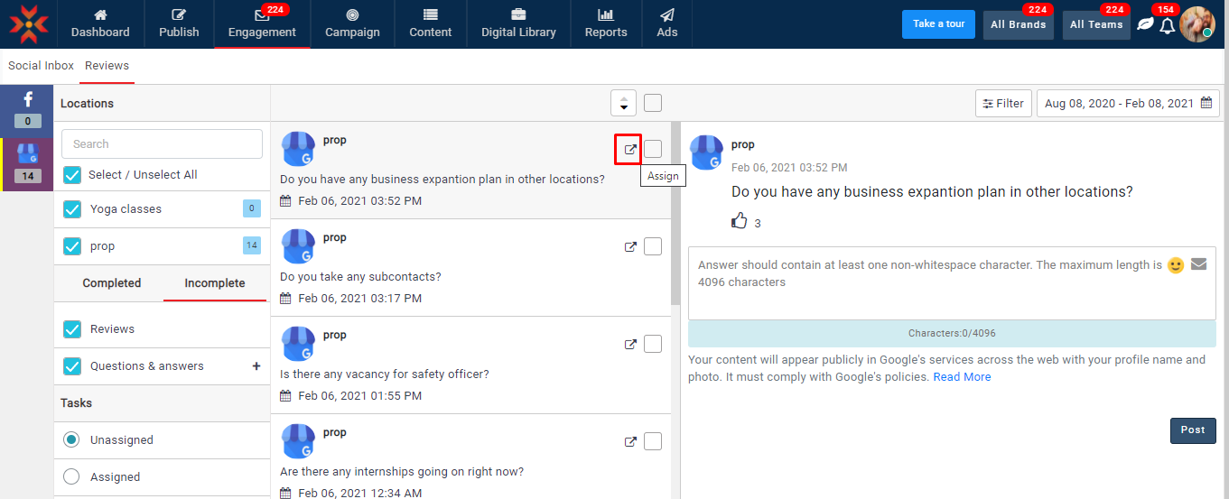Expand Questions & answers with plus

256,366
